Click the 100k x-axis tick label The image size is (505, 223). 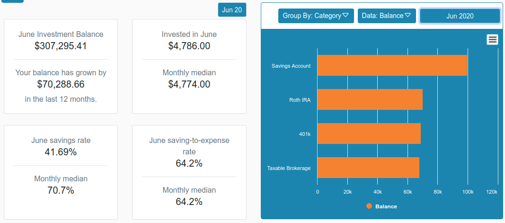click(468, 192)
